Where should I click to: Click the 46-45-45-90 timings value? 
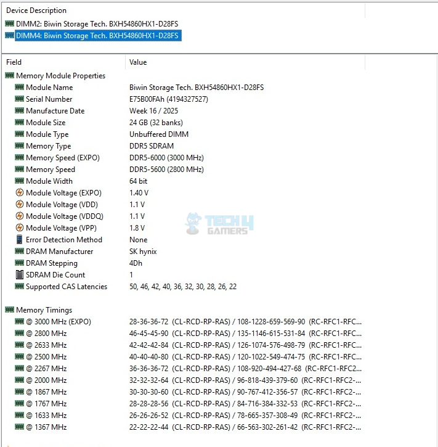point(245,334)
